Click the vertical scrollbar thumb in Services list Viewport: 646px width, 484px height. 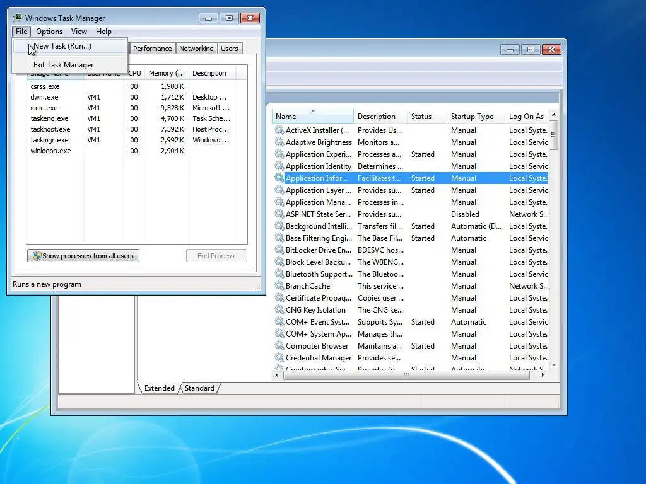point(554,135)
